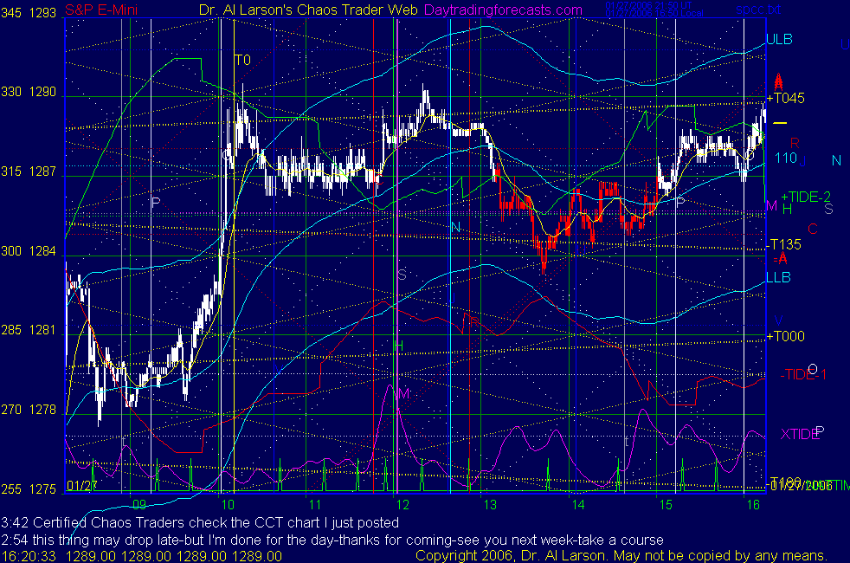Select the "16" hour label on time axis
The image size is (850, 563).
(753, 505)
